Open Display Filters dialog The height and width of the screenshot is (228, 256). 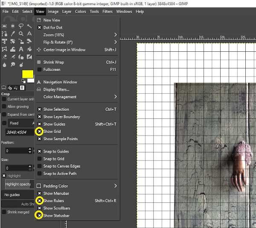coord(77,89)
